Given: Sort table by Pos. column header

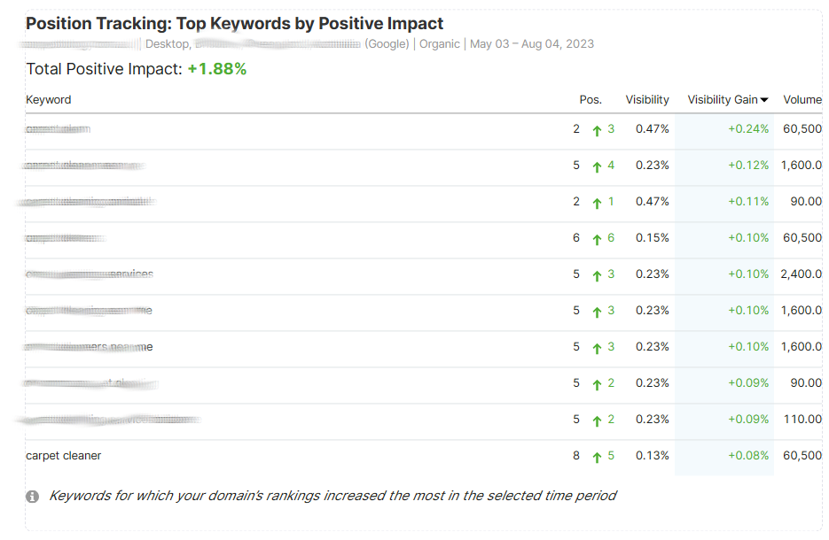Looking at the screenshot, I should pos(590,100).
